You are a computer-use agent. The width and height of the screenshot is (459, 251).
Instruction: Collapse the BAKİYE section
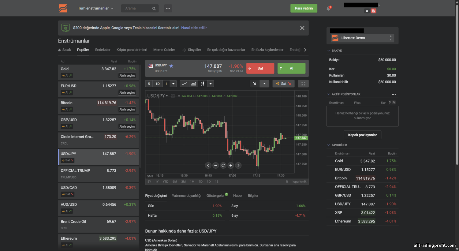point(329,51)
